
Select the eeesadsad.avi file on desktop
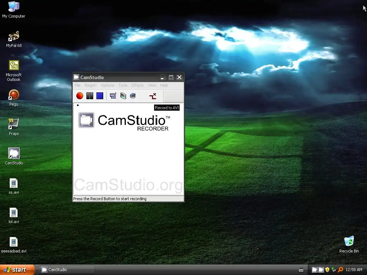tap(14, 245)
